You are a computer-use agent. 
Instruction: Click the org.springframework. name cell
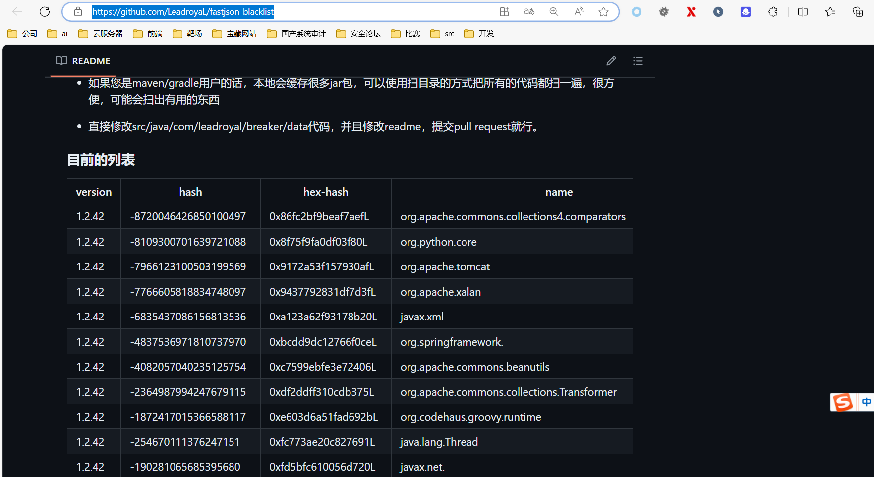512,342
